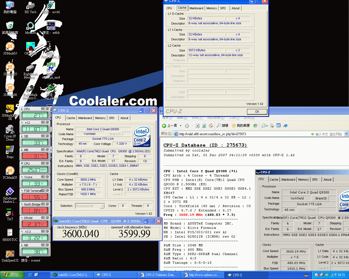The width and height of the screenshot is (349, 279).
Task: Open Mainboard tab in top CPU-Z window
Action: (196, 8)
